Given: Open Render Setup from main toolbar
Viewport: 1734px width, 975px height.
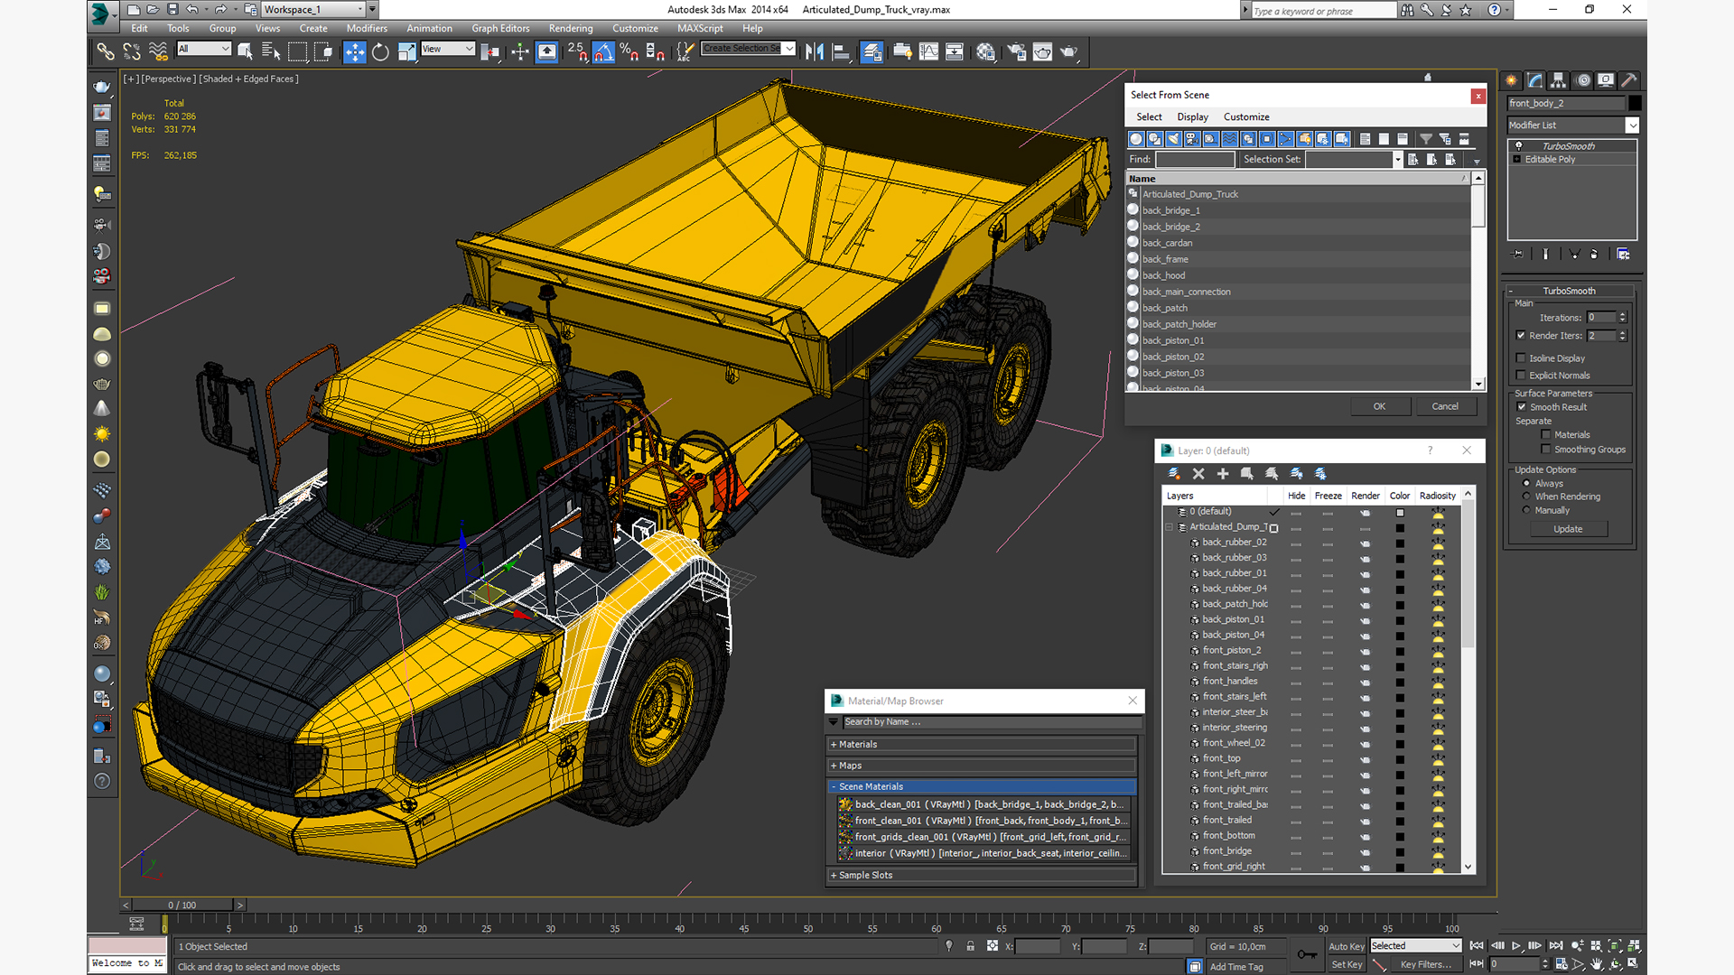Looking at the screenshot, I should click(1016, 51).
